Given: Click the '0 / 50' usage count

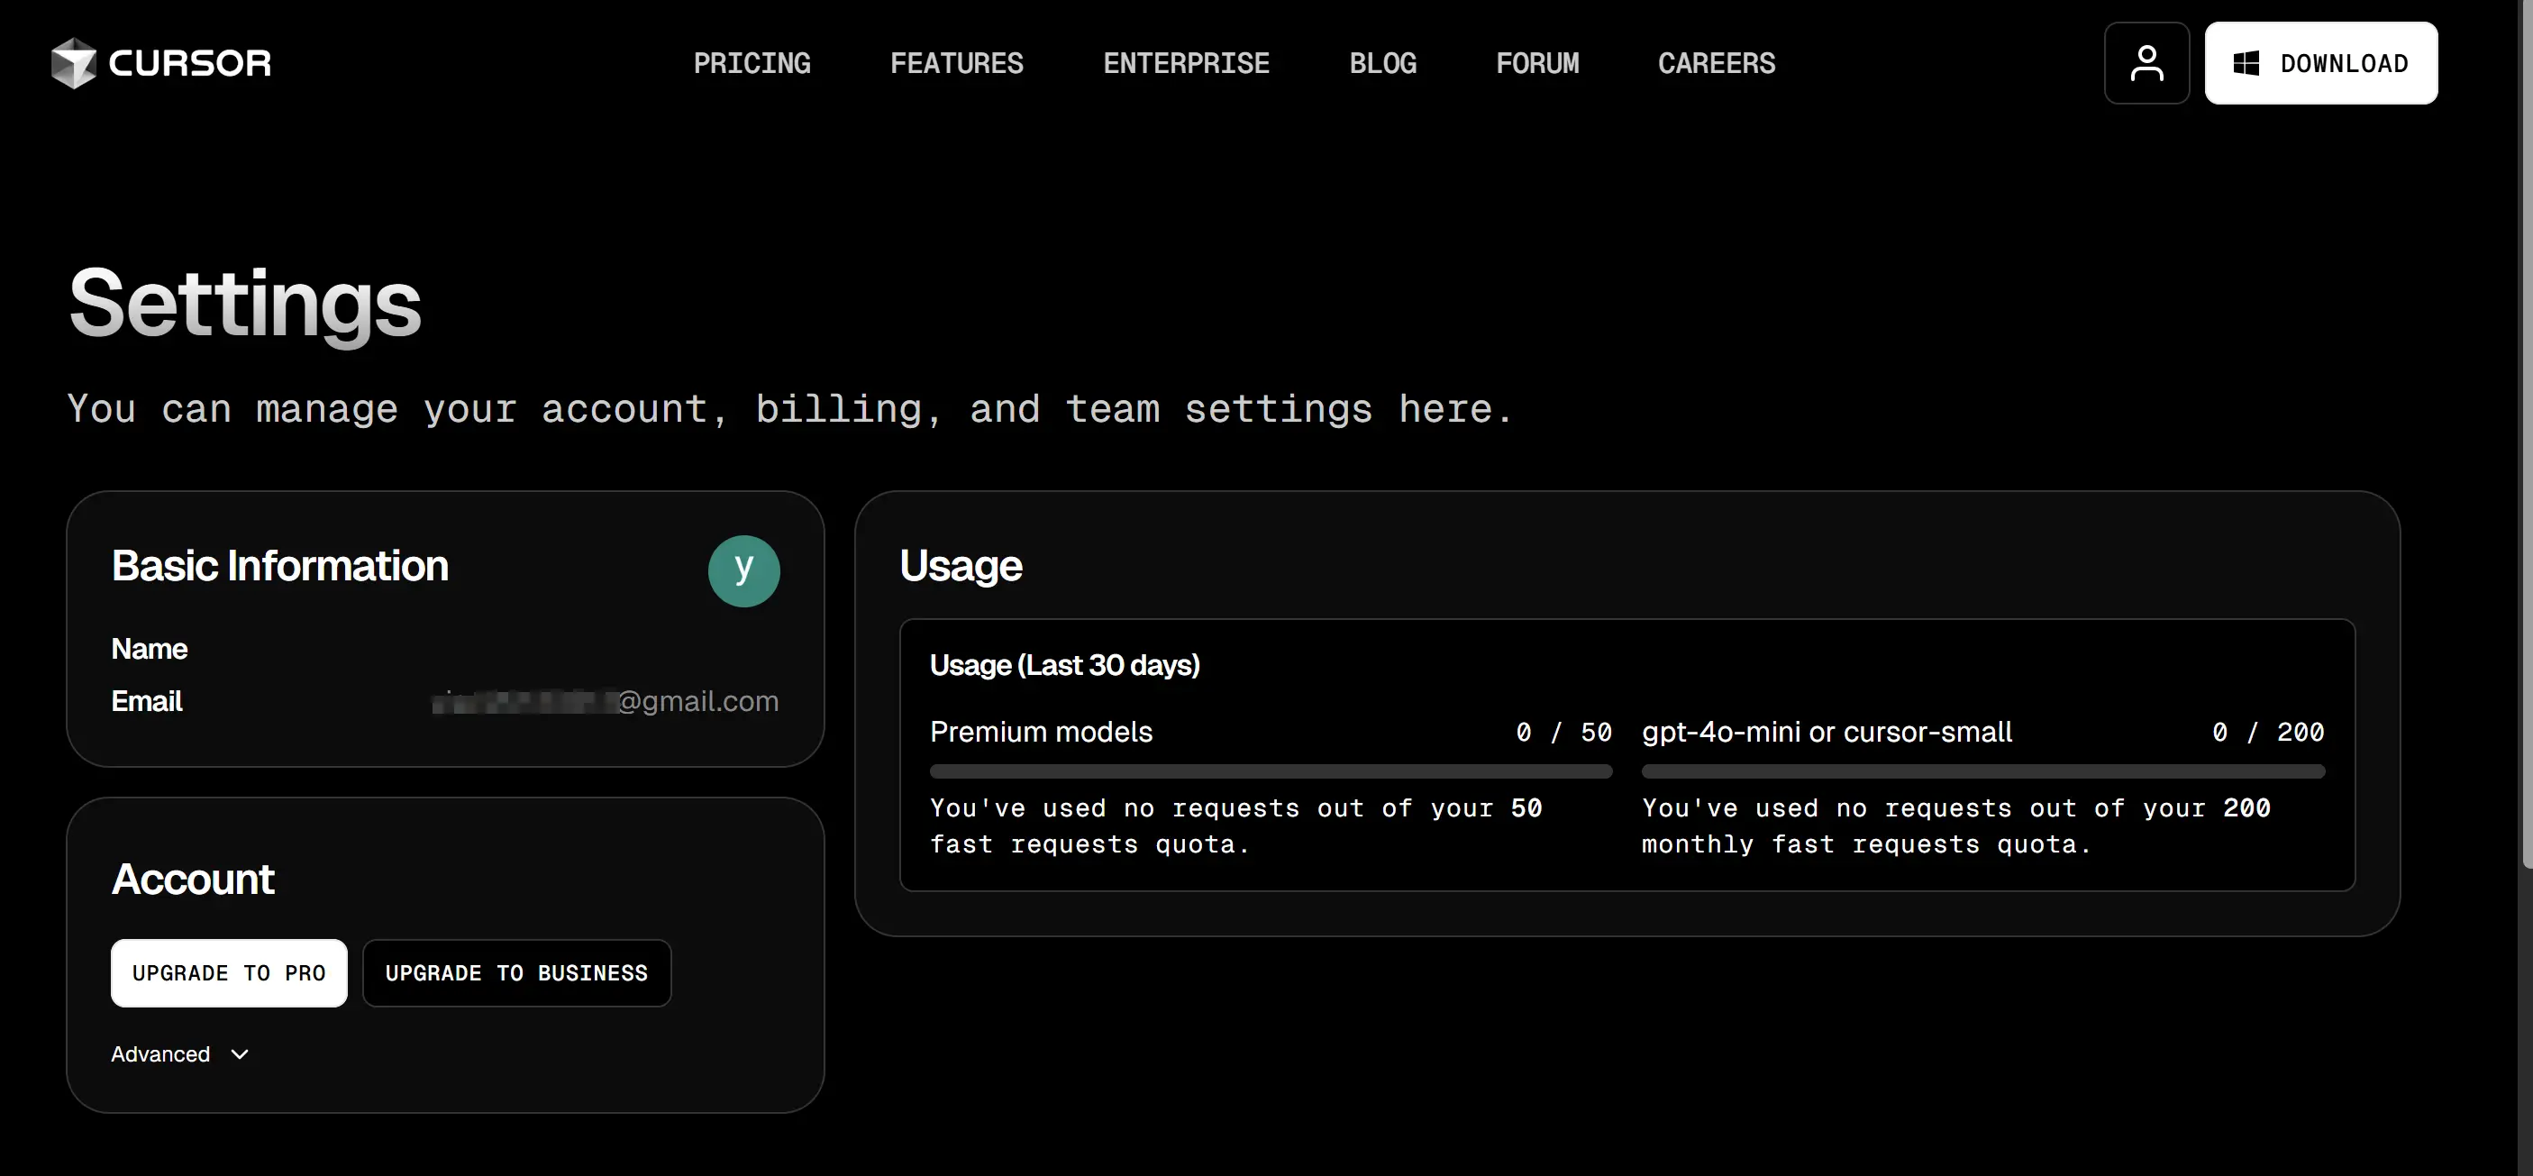Looking at the screenshot, I should click(1563, 732).
